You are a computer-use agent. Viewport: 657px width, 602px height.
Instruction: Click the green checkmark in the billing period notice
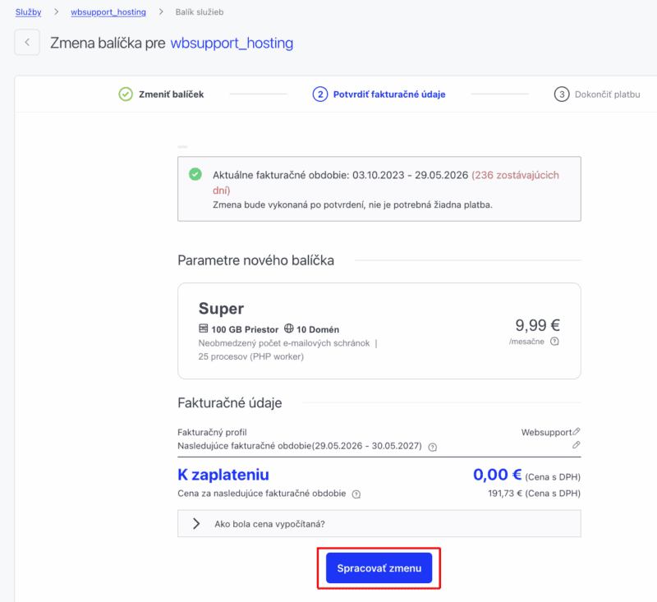pyautogui.click(x=195, y=174)
